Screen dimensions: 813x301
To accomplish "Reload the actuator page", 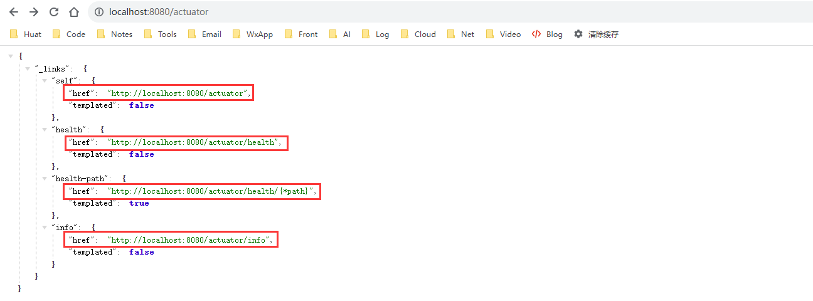I will 54,12.
